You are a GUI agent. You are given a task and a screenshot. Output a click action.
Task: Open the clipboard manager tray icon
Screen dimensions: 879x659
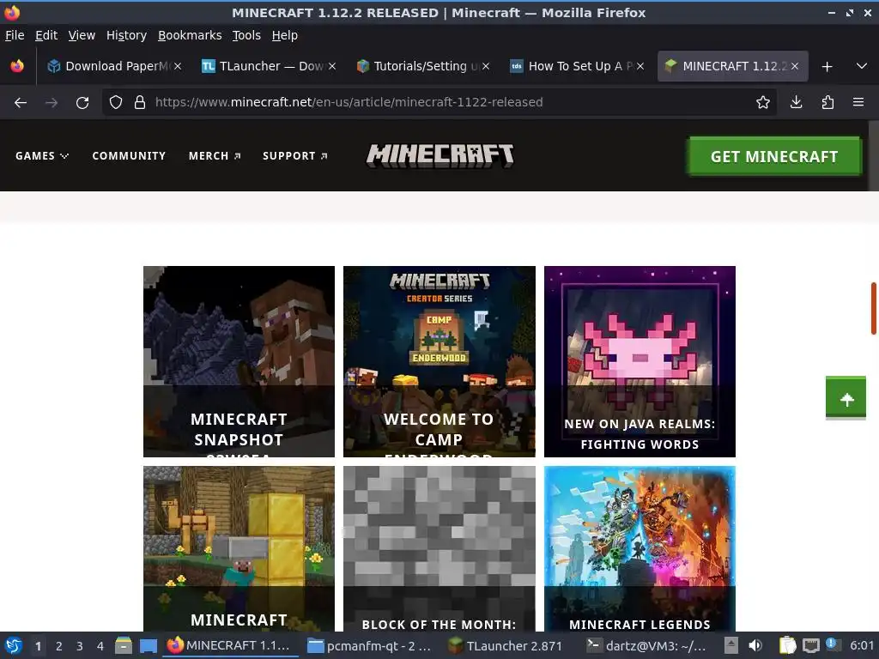coord(787,645)
